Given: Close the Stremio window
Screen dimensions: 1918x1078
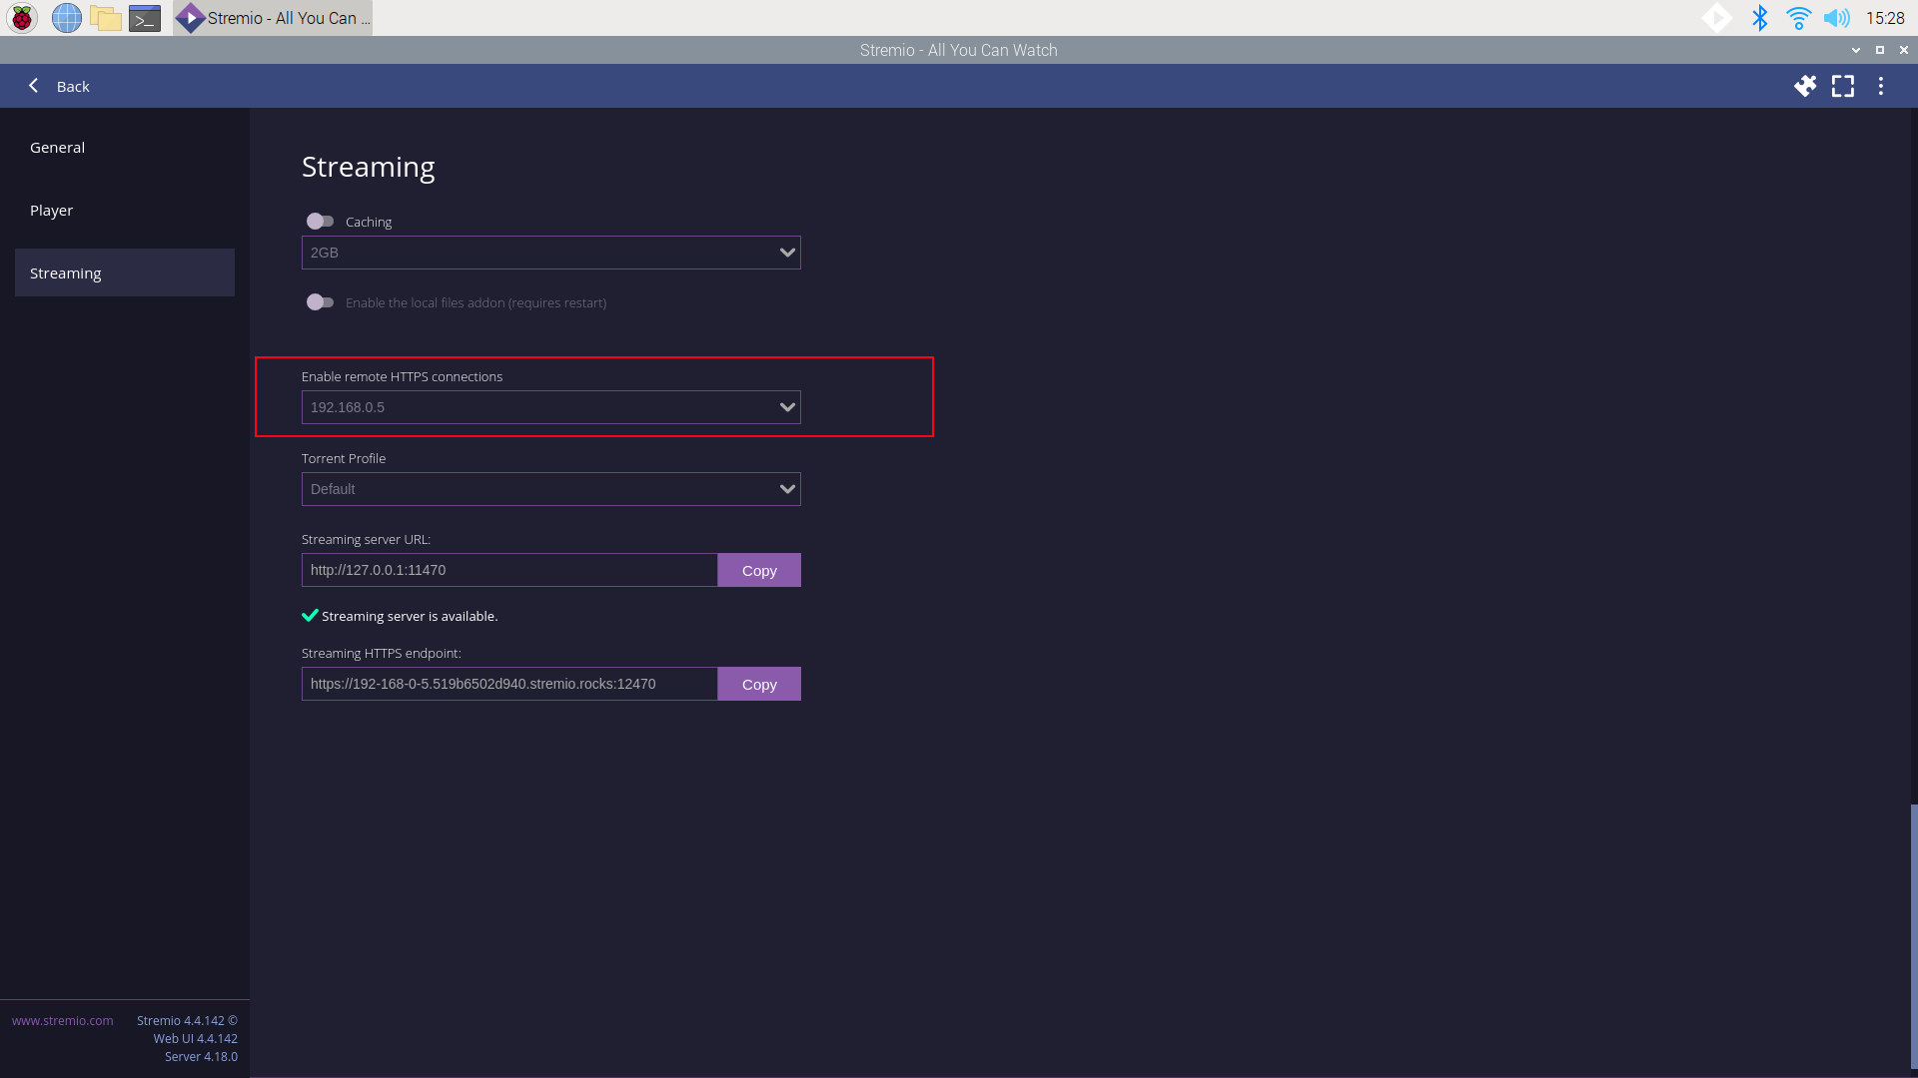Looking at the screenshot, I should click(1904, 50).
